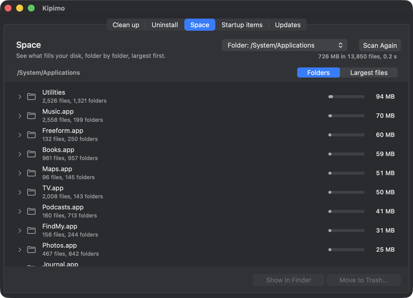413x298 pixels.
Task: Switch to the Clean up tab
Action: coord(126,25)
